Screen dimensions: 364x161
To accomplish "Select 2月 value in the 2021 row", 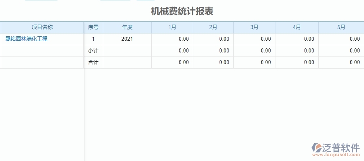I will click(x=213, y=39).
